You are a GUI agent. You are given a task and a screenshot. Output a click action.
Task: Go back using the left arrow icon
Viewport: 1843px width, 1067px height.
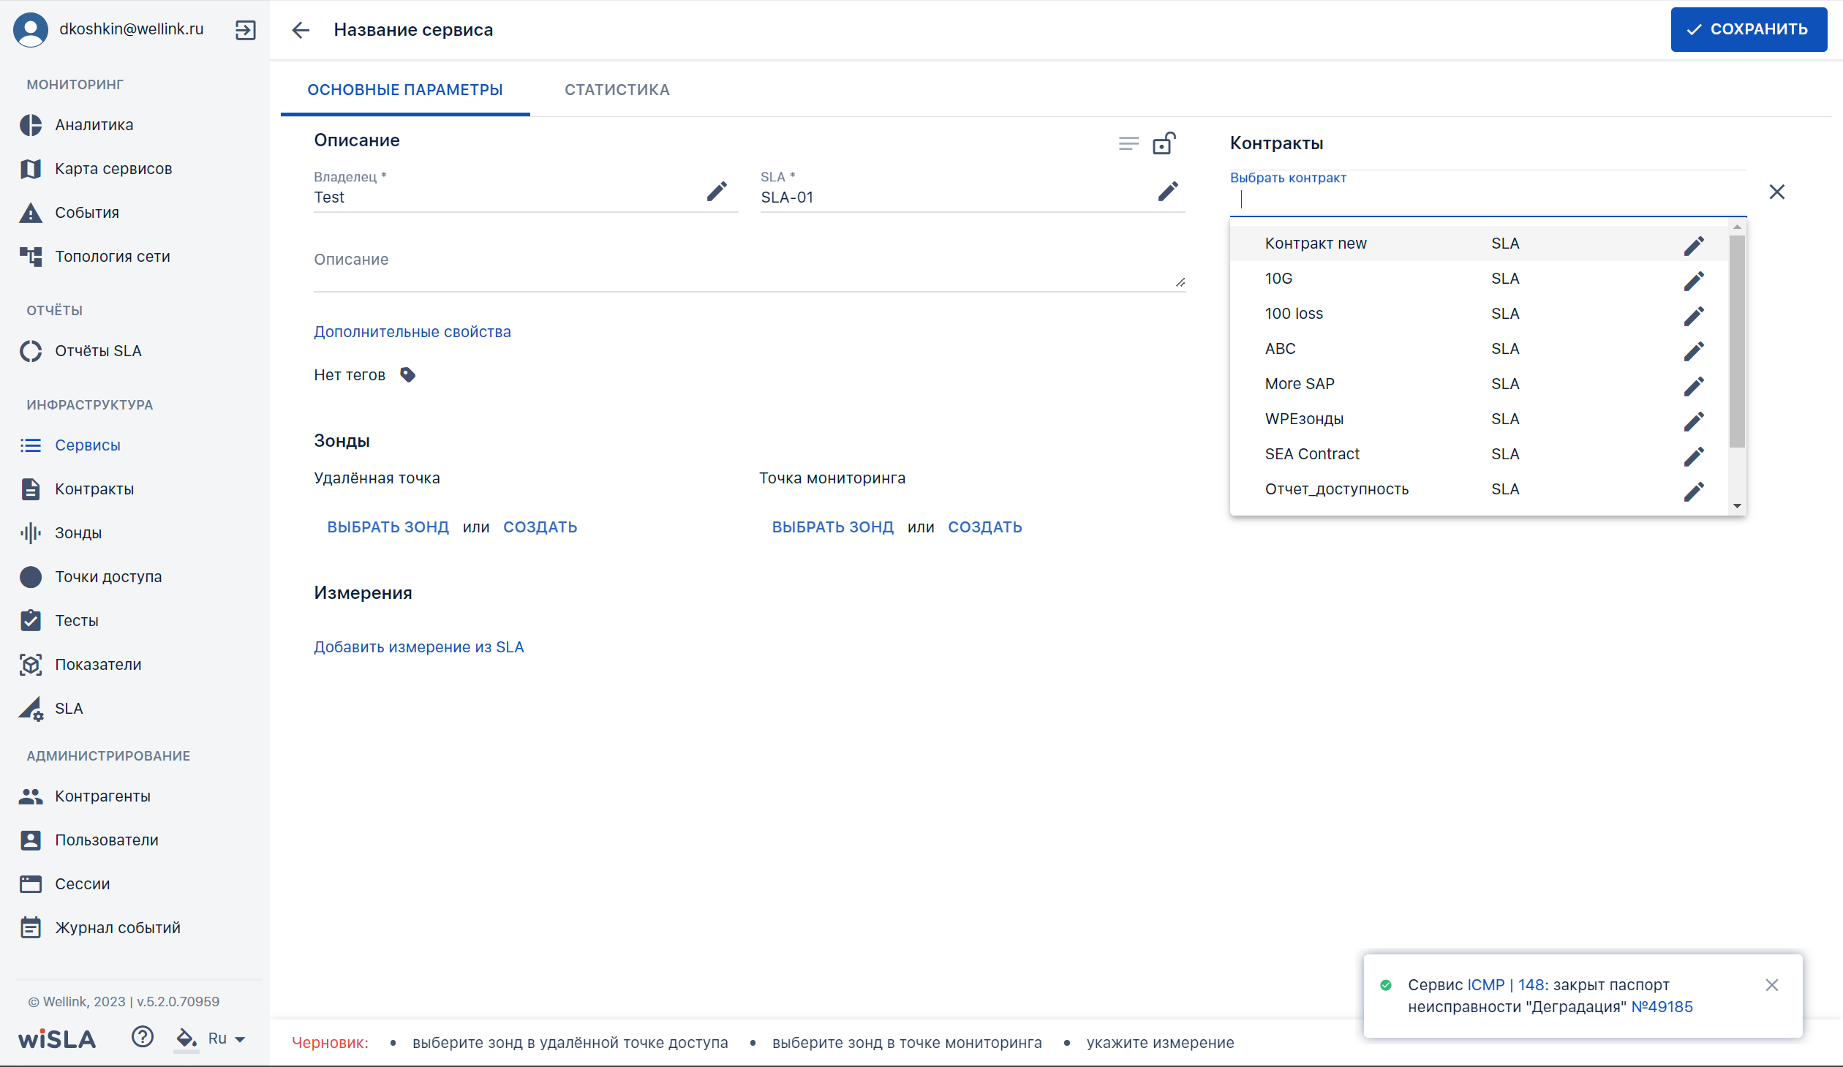click(301, 30)
